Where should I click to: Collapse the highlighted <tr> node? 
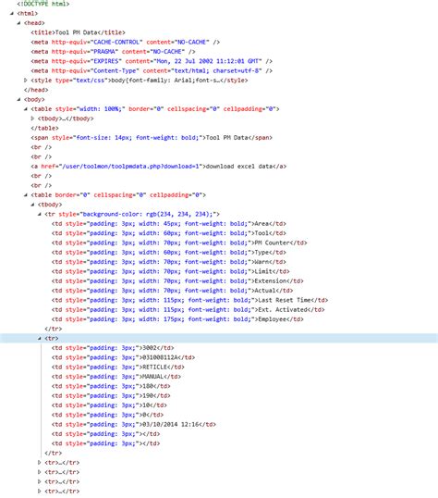coord(40,338)
